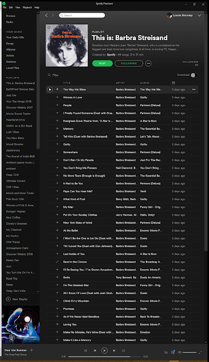
Task: Open the more options ellipsis beside Following
Action: point(149,63)
